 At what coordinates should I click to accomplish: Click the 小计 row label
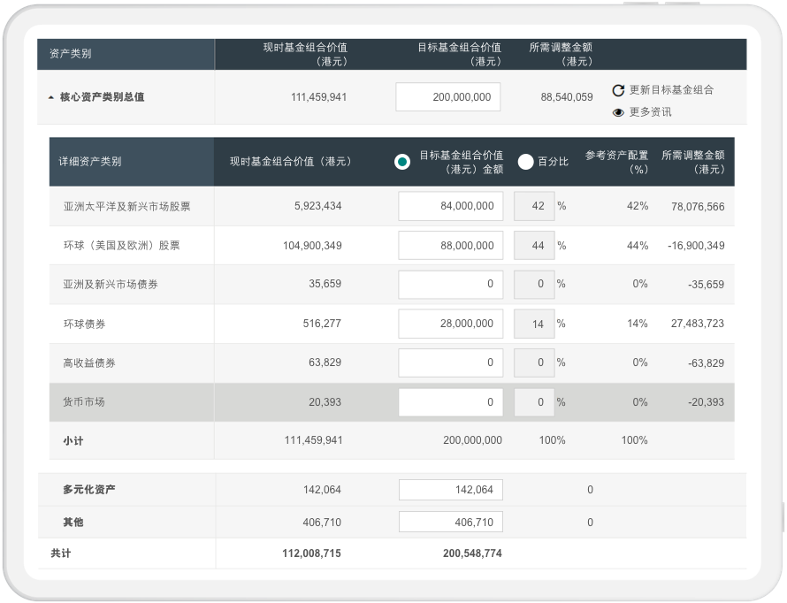73,441
